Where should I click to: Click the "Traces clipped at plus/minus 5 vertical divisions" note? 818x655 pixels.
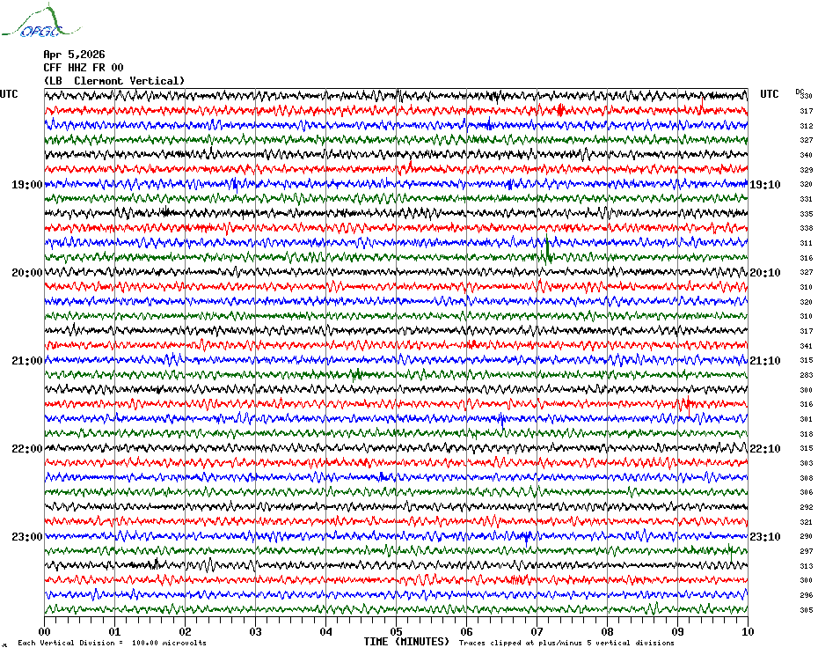pos(566,643)
